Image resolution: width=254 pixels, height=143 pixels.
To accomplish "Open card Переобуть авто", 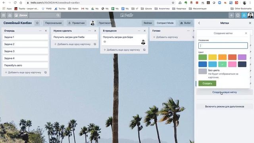I will [25, 65].
